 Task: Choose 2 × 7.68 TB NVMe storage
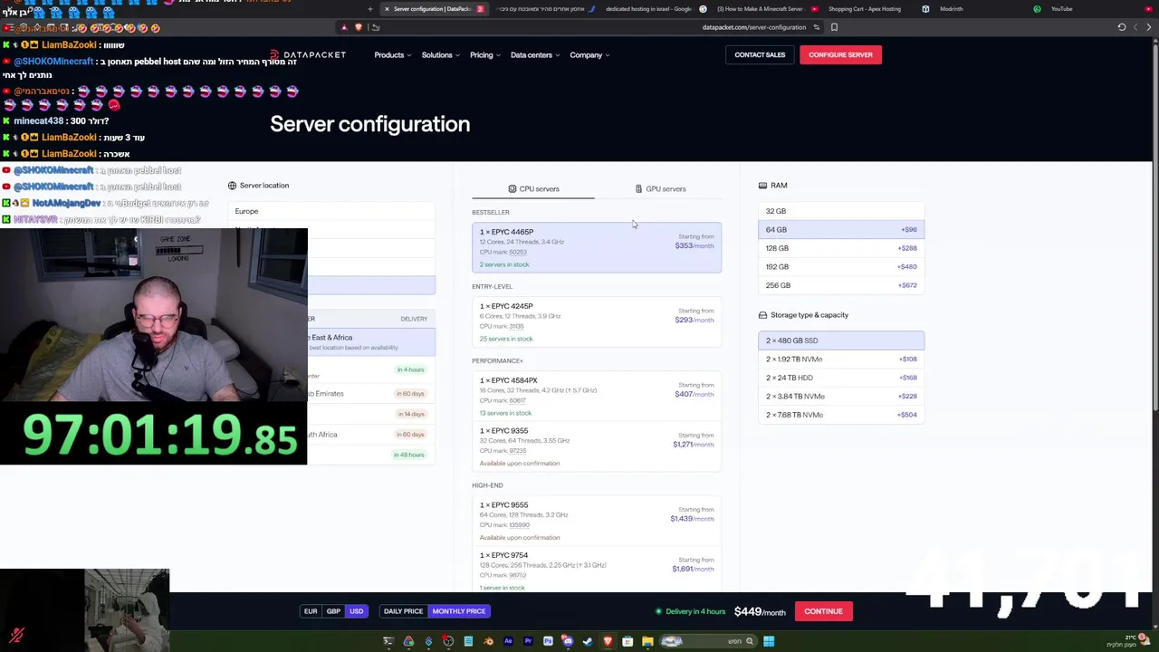(841, 415)
